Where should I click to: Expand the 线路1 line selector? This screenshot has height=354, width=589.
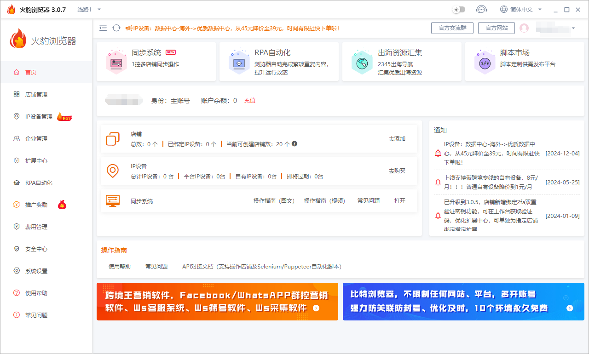click(x=89, y=9)
